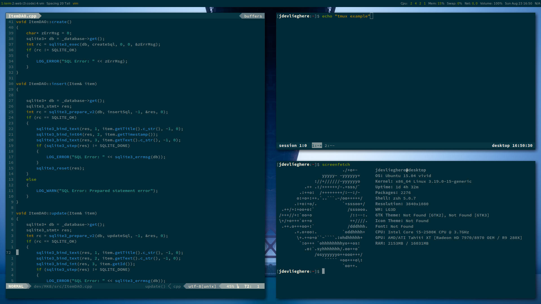Image resolution: width=541 pixels, height=304 pixels.
Task: Click the NORMAL mode indicator in statusline
Action: (16, 286)
